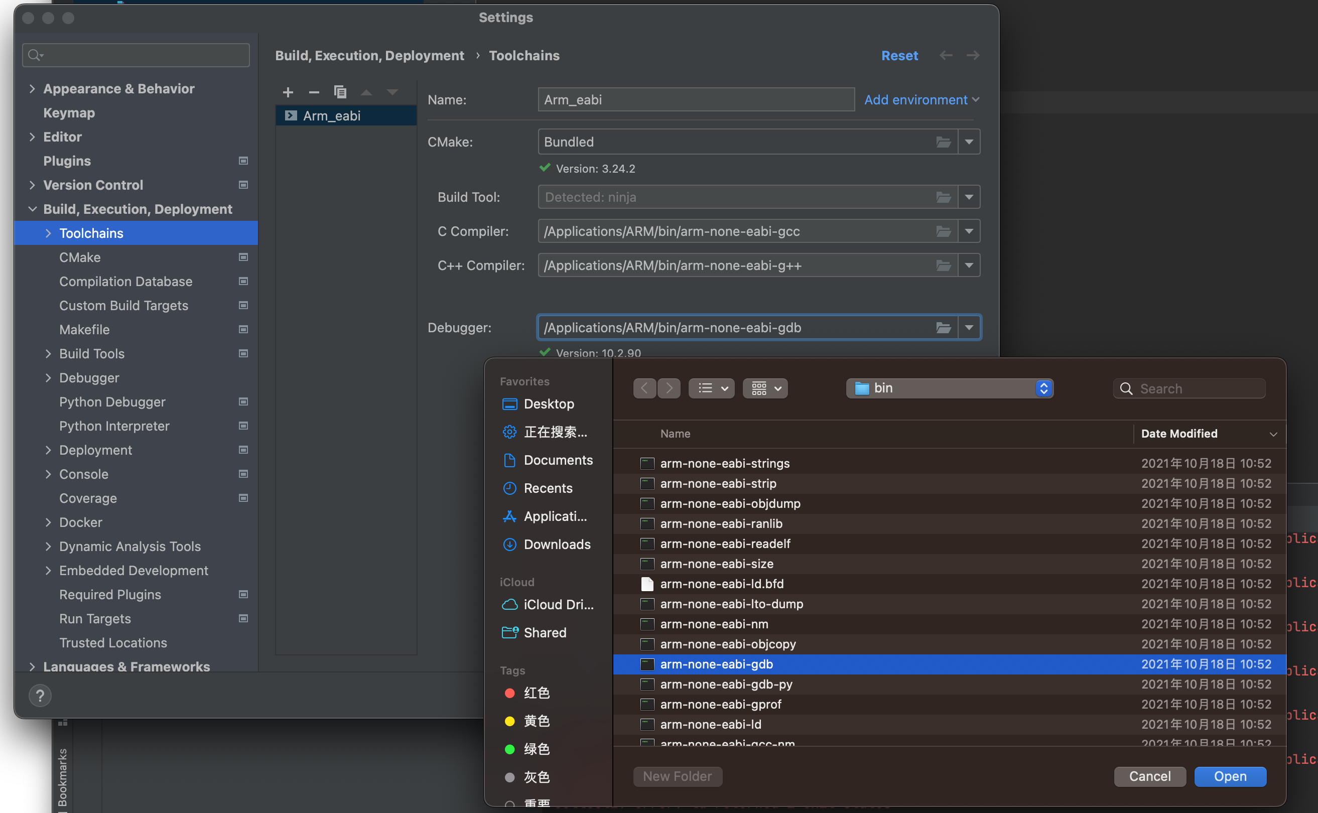Open Trusted Locations settings
The width and height of the screenshot is (1318, 813).
[113, 642]
